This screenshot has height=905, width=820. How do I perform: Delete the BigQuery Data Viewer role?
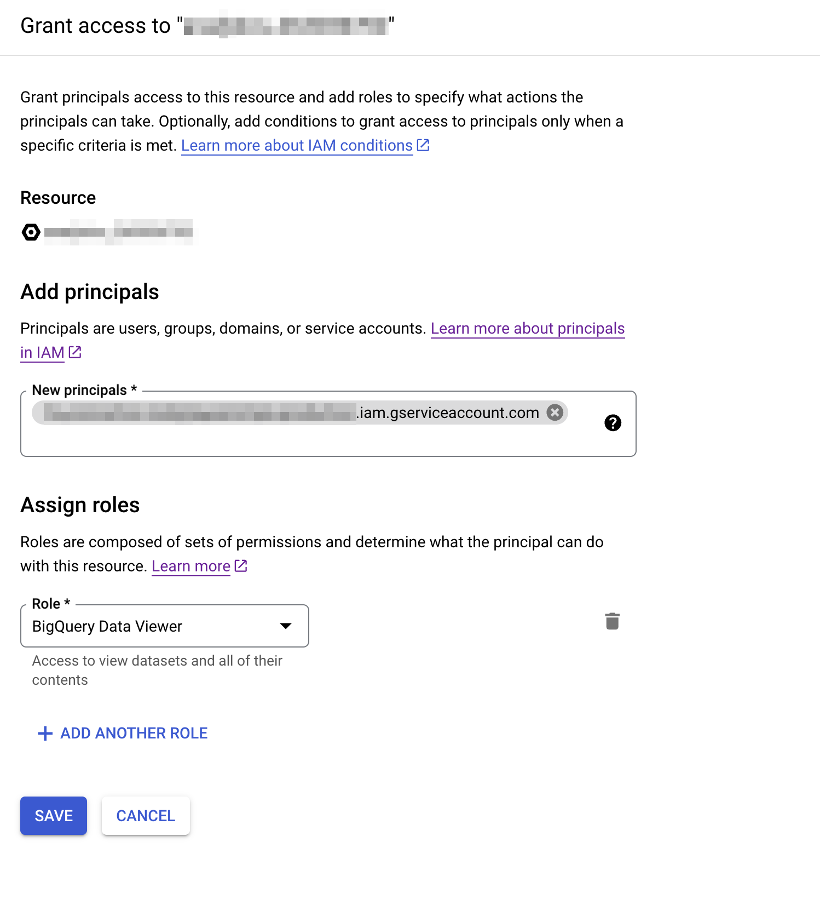[x=612, y=622]
